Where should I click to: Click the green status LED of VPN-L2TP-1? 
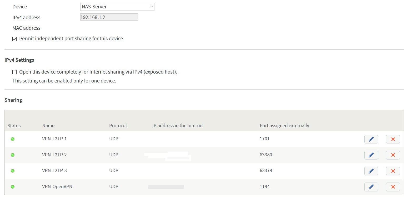point(12,139)
